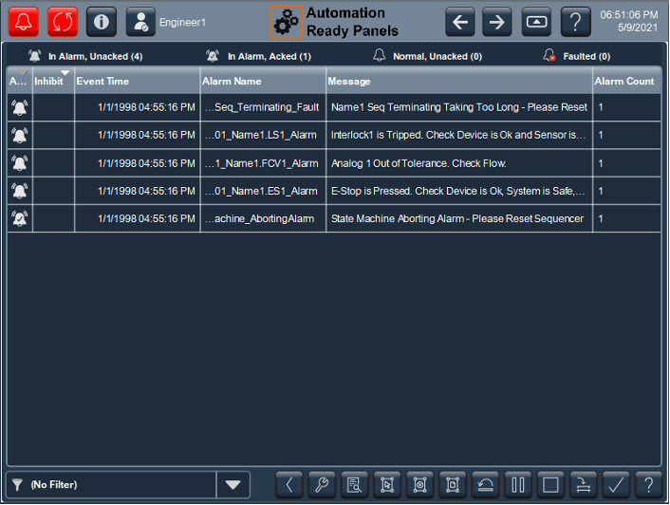The height and width of the screenshot is (505, 670).
Task: Click the navigation menu pop-up button
Action: pos(536,22)
